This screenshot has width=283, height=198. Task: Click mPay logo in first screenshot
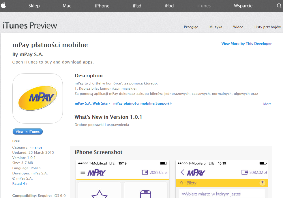point(97,173)
